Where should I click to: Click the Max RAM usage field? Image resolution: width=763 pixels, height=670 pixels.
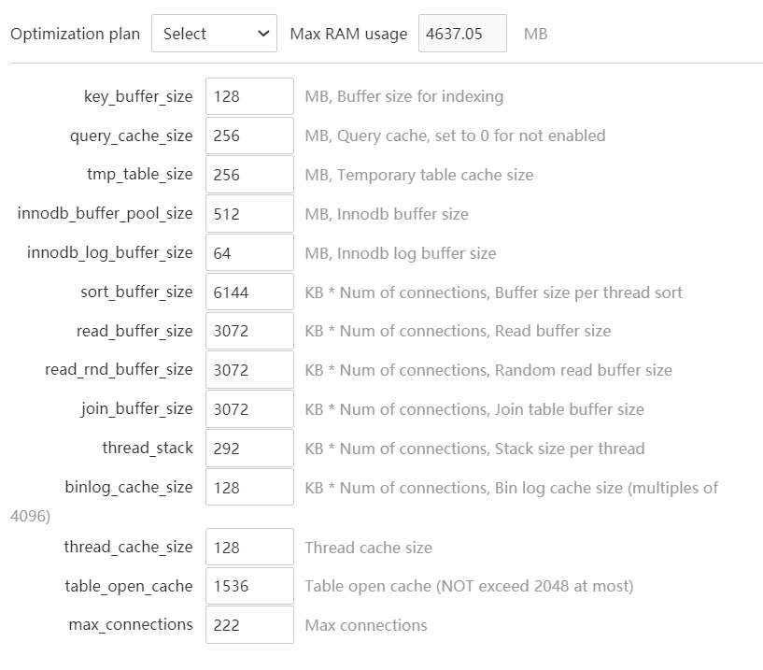[x=462, y=34]
